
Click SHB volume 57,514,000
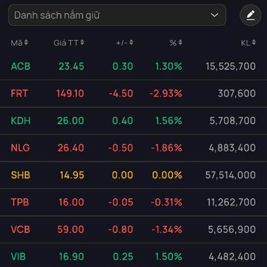click(x=231, y=175)
